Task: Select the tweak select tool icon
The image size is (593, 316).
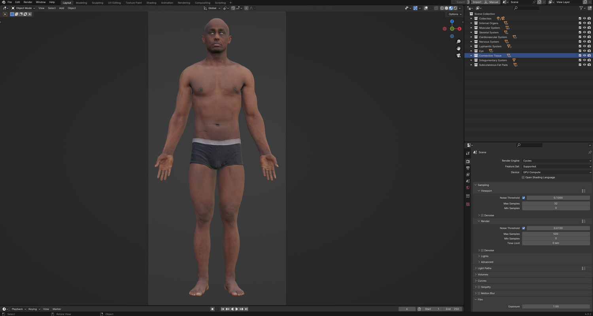Action: tap(5, 14)
